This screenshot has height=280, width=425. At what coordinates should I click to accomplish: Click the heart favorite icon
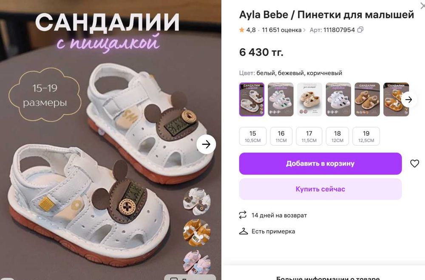(414, 163)
